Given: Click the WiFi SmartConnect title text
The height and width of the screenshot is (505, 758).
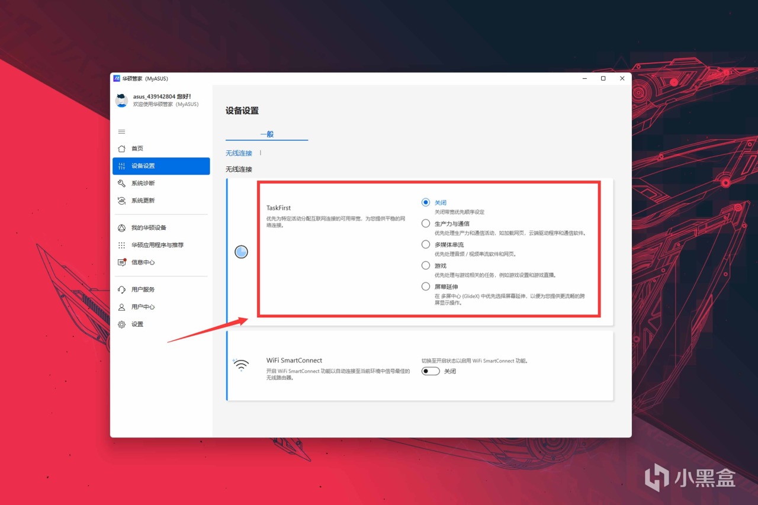Looking at the screenshot, I should (x=294, y=361).
